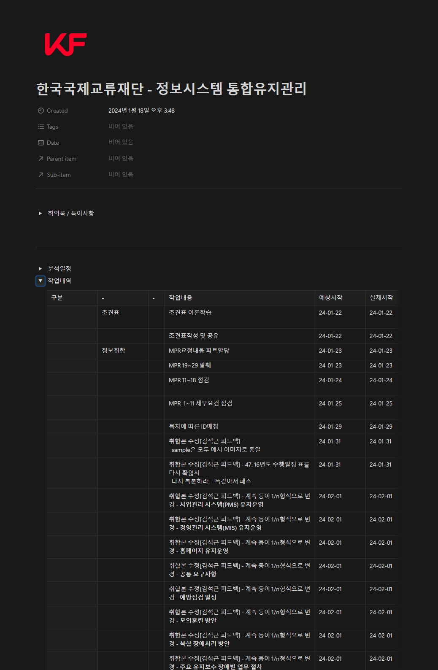Click the 예상시작 column header
Viewport: 438px width, 670px height.
click(x=340, y=298)
